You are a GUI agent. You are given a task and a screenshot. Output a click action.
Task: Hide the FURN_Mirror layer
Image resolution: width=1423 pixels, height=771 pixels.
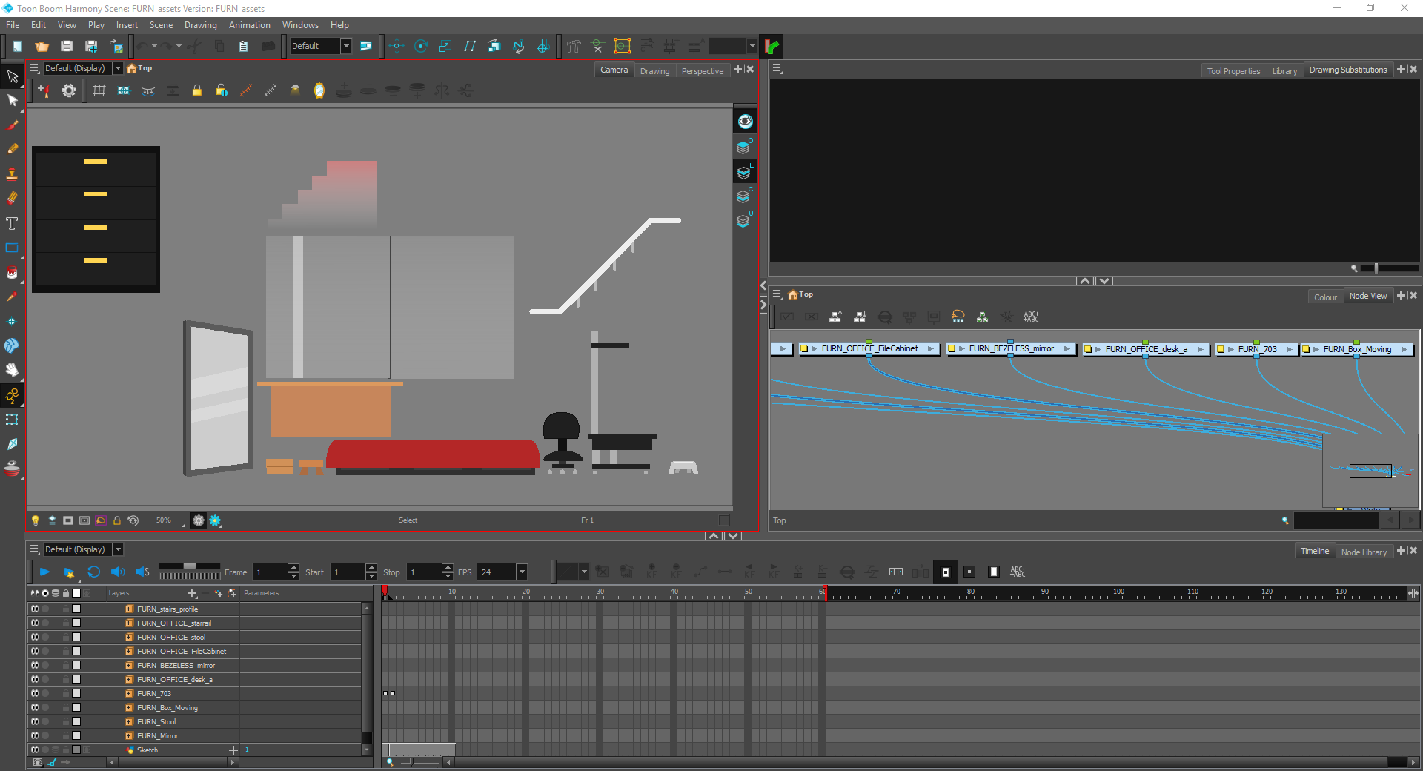point(35,735)
